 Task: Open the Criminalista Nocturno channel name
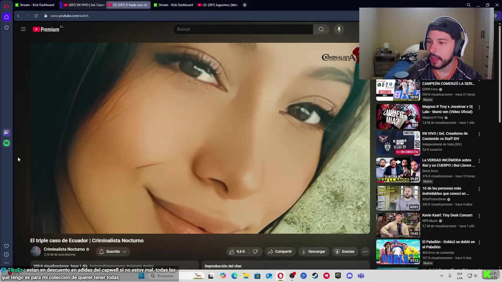pos(64,249)
